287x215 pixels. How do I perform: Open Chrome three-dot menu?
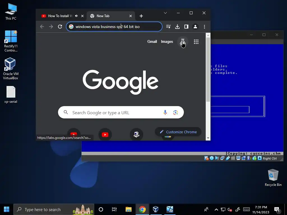pos(204,27)
